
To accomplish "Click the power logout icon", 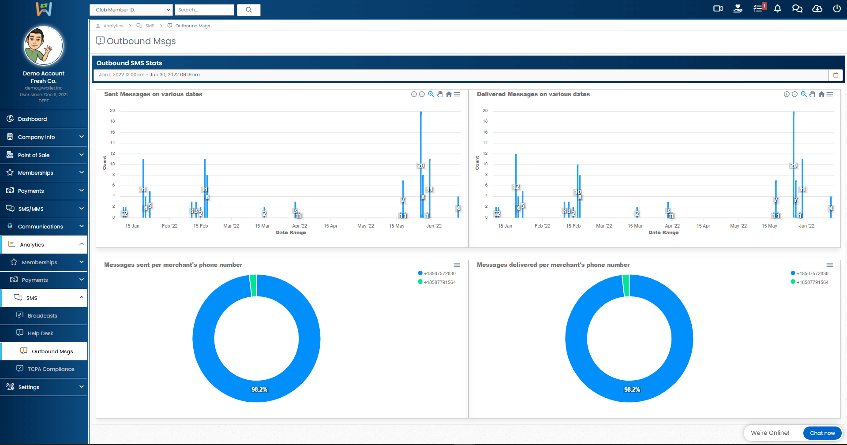I will (836, 9).
